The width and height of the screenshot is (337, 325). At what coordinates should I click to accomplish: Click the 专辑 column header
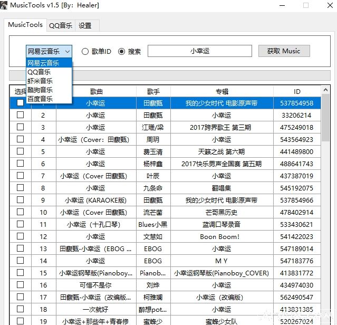pos(222,92)
